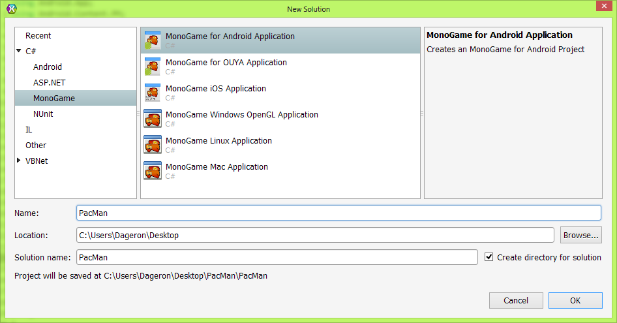This screenshot has width=617, height=323.
Task: Collapse the C# category tree
Action: pos(18,51)
